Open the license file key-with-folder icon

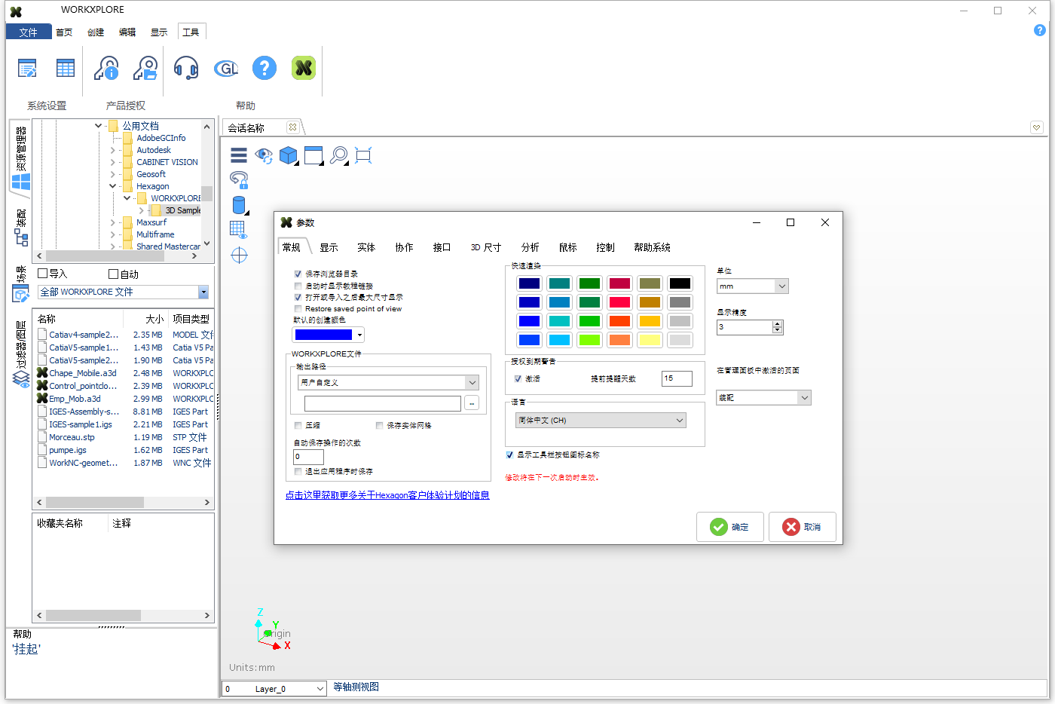(145, 69)
